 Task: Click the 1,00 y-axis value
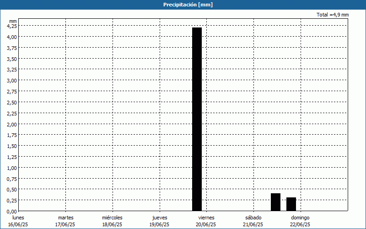(x=12, y=168)
